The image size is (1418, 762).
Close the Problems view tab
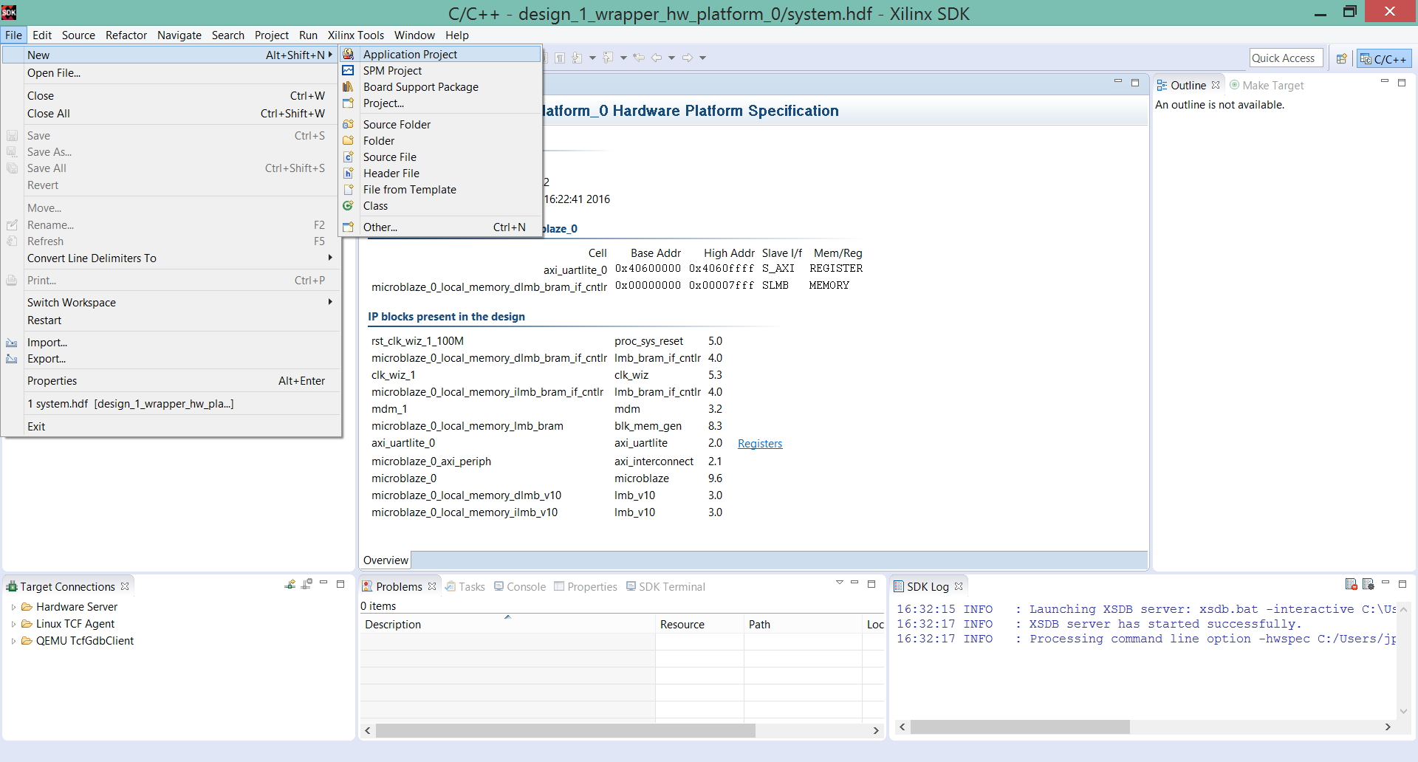(432, 586)
